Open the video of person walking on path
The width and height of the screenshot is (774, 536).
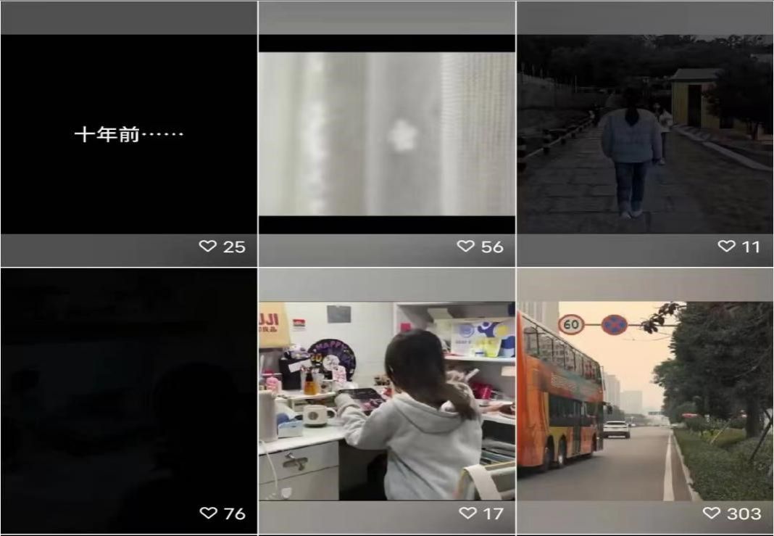coord(644,134)
